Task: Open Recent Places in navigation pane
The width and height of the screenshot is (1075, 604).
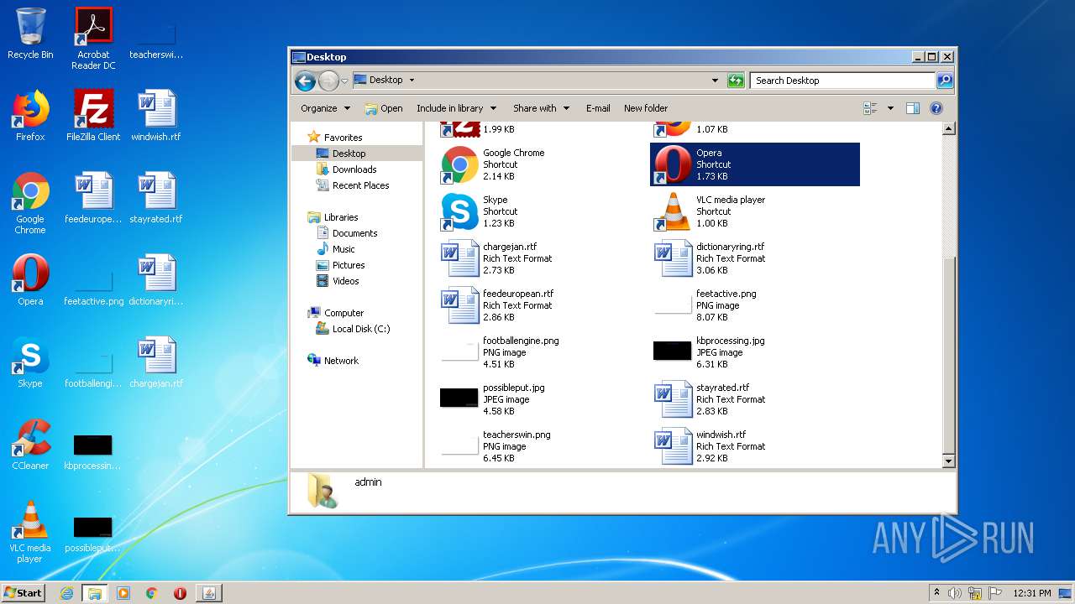Action: [353, 185]
